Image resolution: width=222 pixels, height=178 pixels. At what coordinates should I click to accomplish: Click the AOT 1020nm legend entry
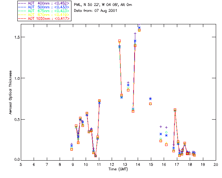[x=44, y=18]
